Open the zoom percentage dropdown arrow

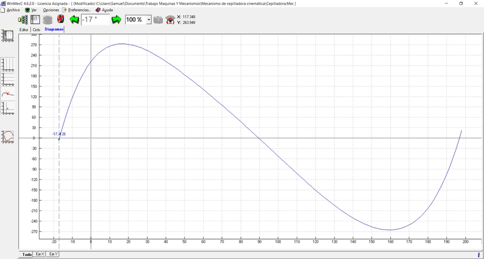tap(149, 20)
